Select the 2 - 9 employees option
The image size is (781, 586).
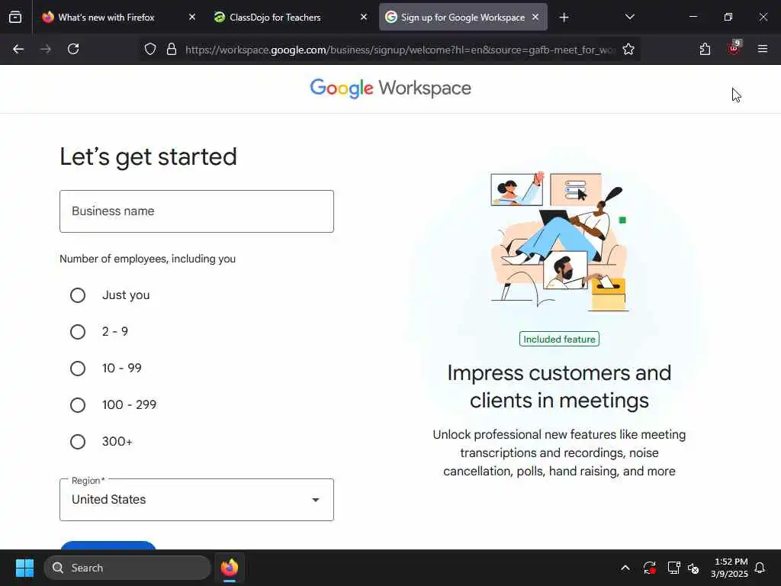click(78, 332)
